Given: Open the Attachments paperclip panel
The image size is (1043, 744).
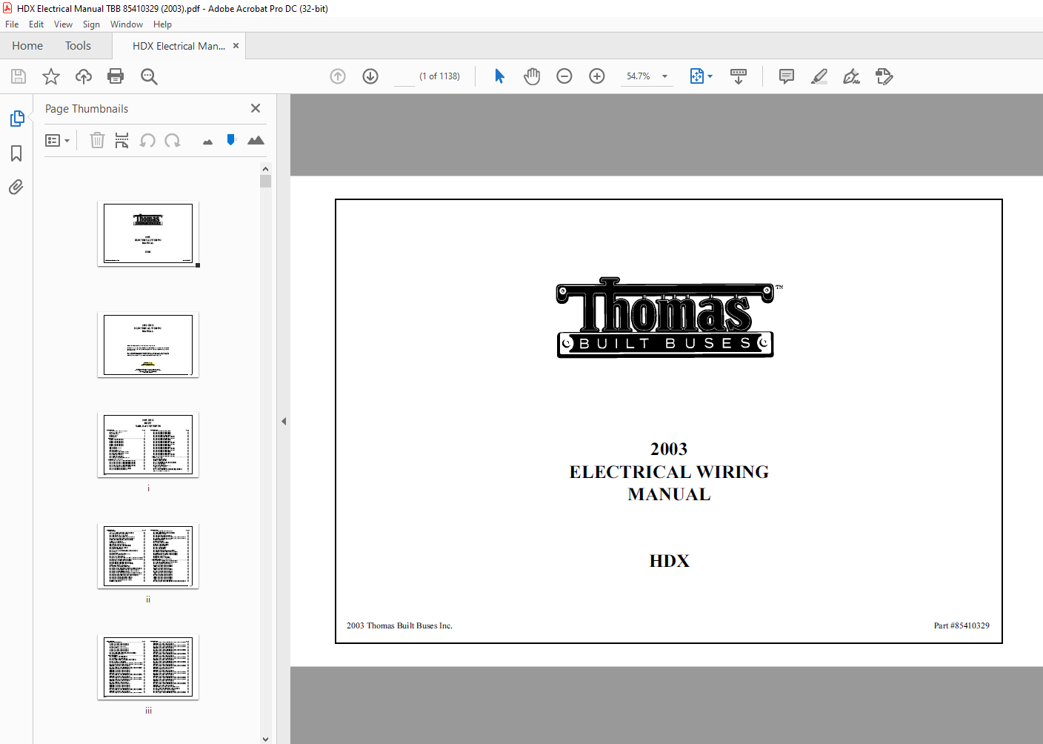Looking at the screenshot, I should click(x=16, y=187).
